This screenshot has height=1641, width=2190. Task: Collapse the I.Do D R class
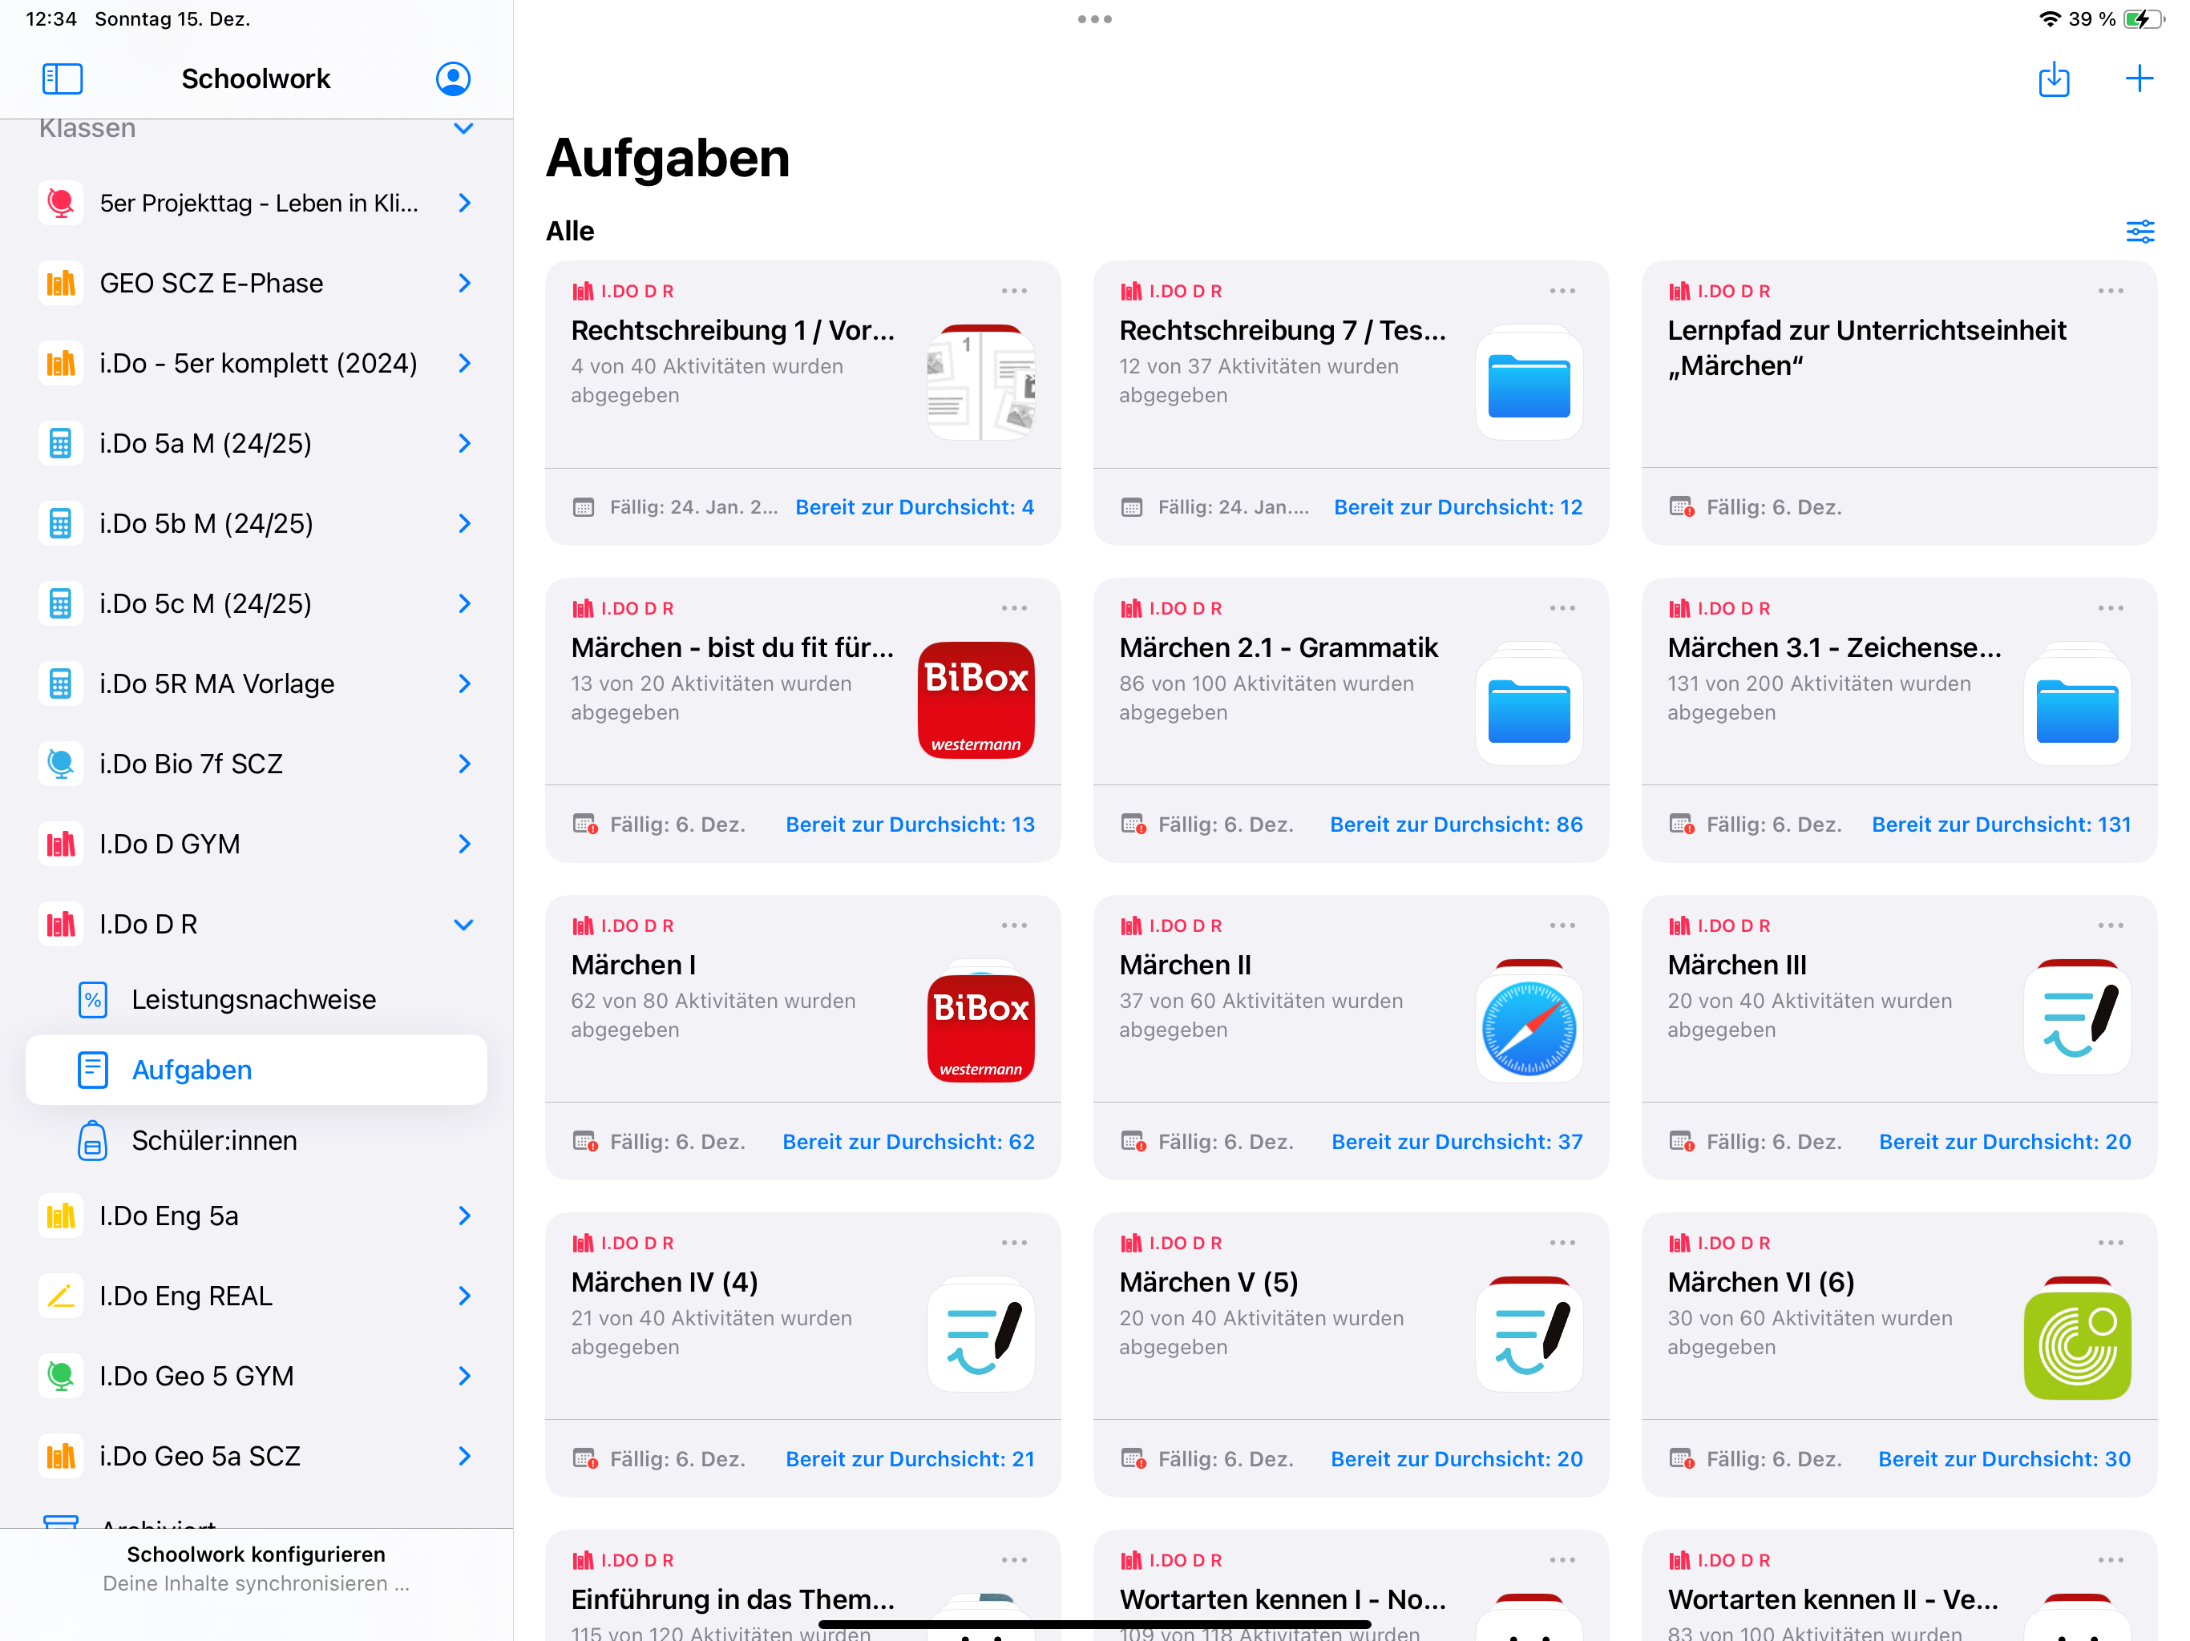click(x=463, y=925)
